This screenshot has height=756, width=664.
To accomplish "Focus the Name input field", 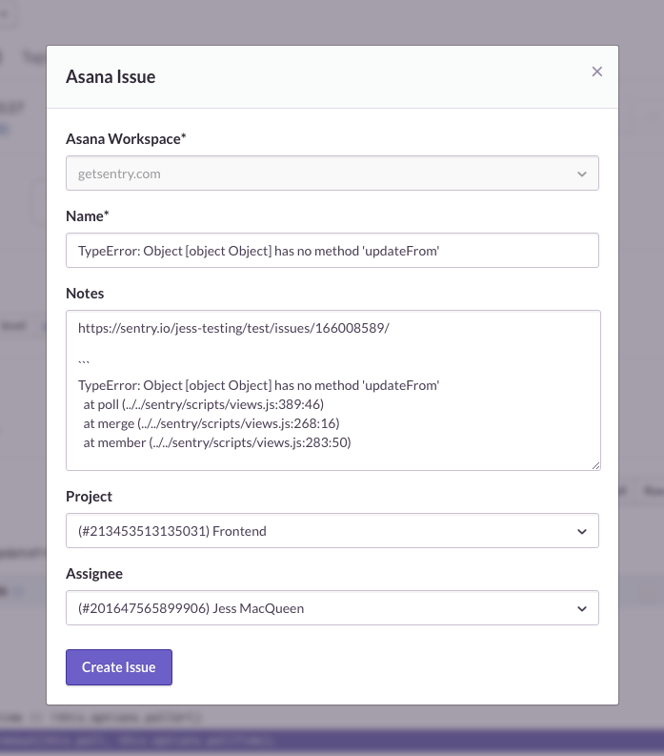I will [332, 251].
